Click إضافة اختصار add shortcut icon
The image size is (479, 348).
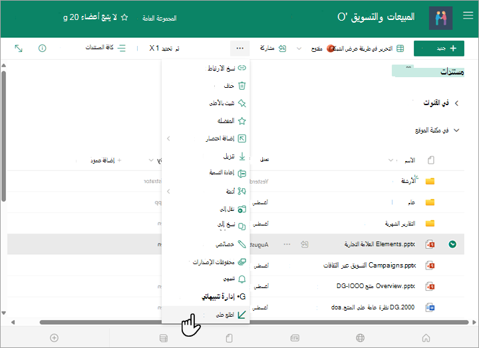[241, 138]
